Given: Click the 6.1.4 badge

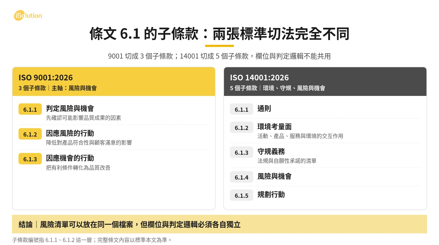Looking at the screenshot, I should point(242,177).
